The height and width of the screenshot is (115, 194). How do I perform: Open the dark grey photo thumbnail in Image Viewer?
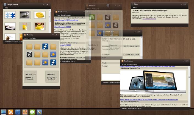[25, 15]
